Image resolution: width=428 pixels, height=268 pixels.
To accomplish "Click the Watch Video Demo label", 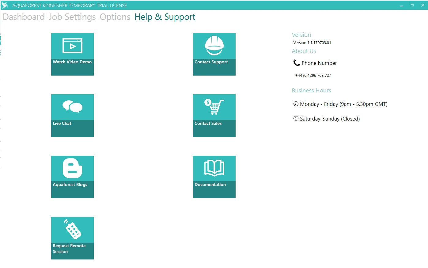I will (x=72, y=62).
